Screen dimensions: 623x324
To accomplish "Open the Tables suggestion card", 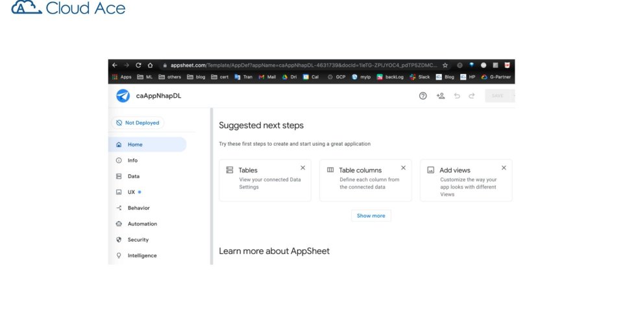I will [x=265, y=180].
